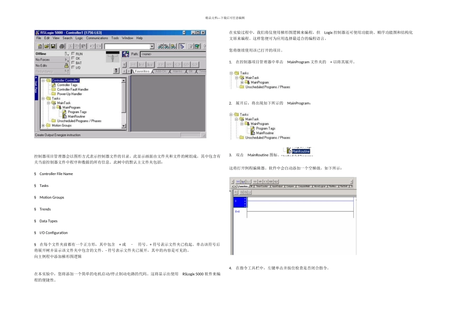Open the Help menu
The width and height of the screenshot is (450, 318).
pyautogui.click(x=139, y=38)
